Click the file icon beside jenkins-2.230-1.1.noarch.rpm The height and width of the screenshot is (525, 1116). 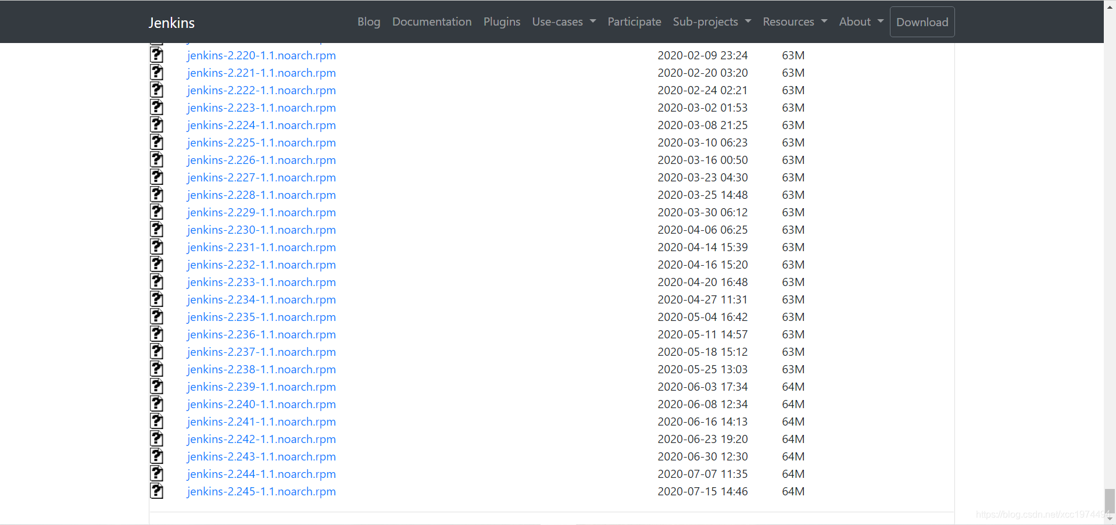pyautogui.click(x=156, y=230)
